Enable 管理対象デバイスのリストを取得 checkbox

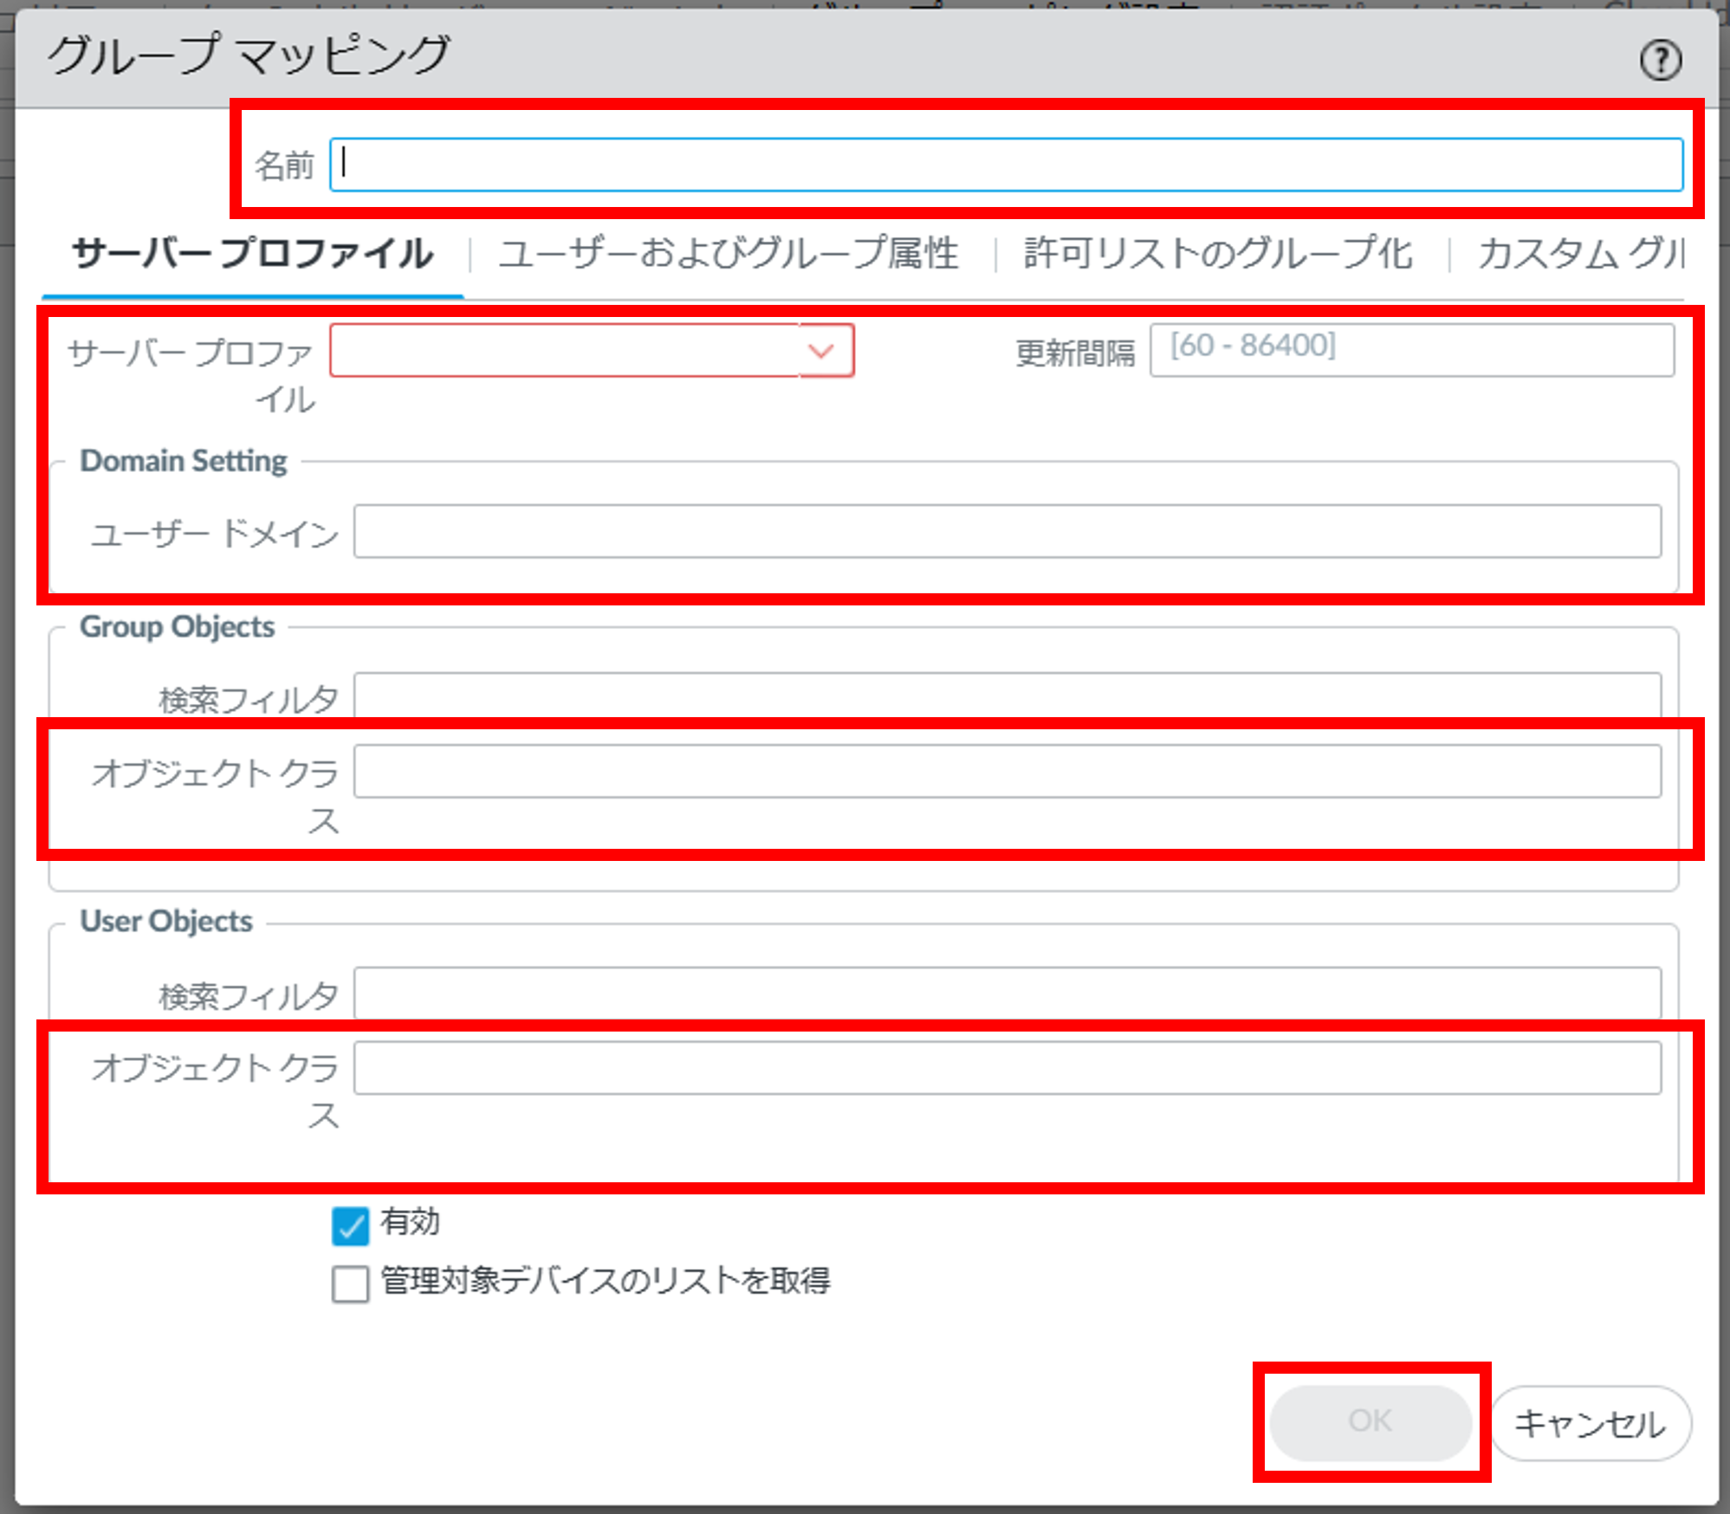(x=350, y=1283)
